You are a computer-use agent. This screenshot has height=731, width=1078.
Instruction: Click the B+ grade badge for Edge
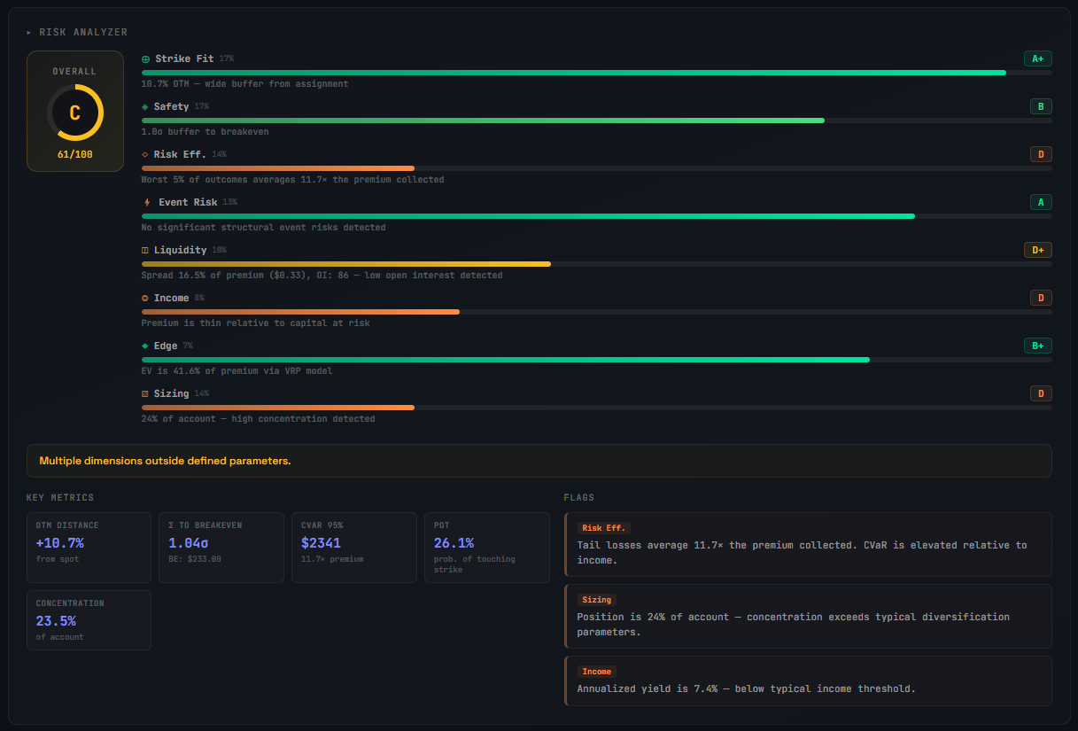coord(1038,346)
